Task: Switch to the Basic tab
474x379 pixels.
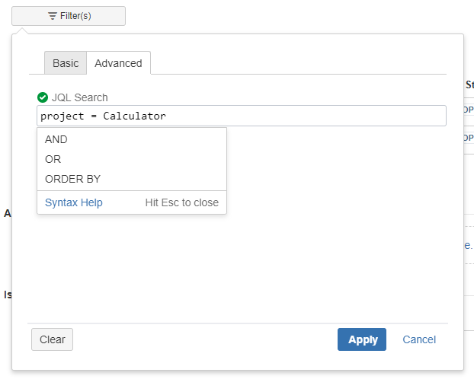Action: pos(66,63)
